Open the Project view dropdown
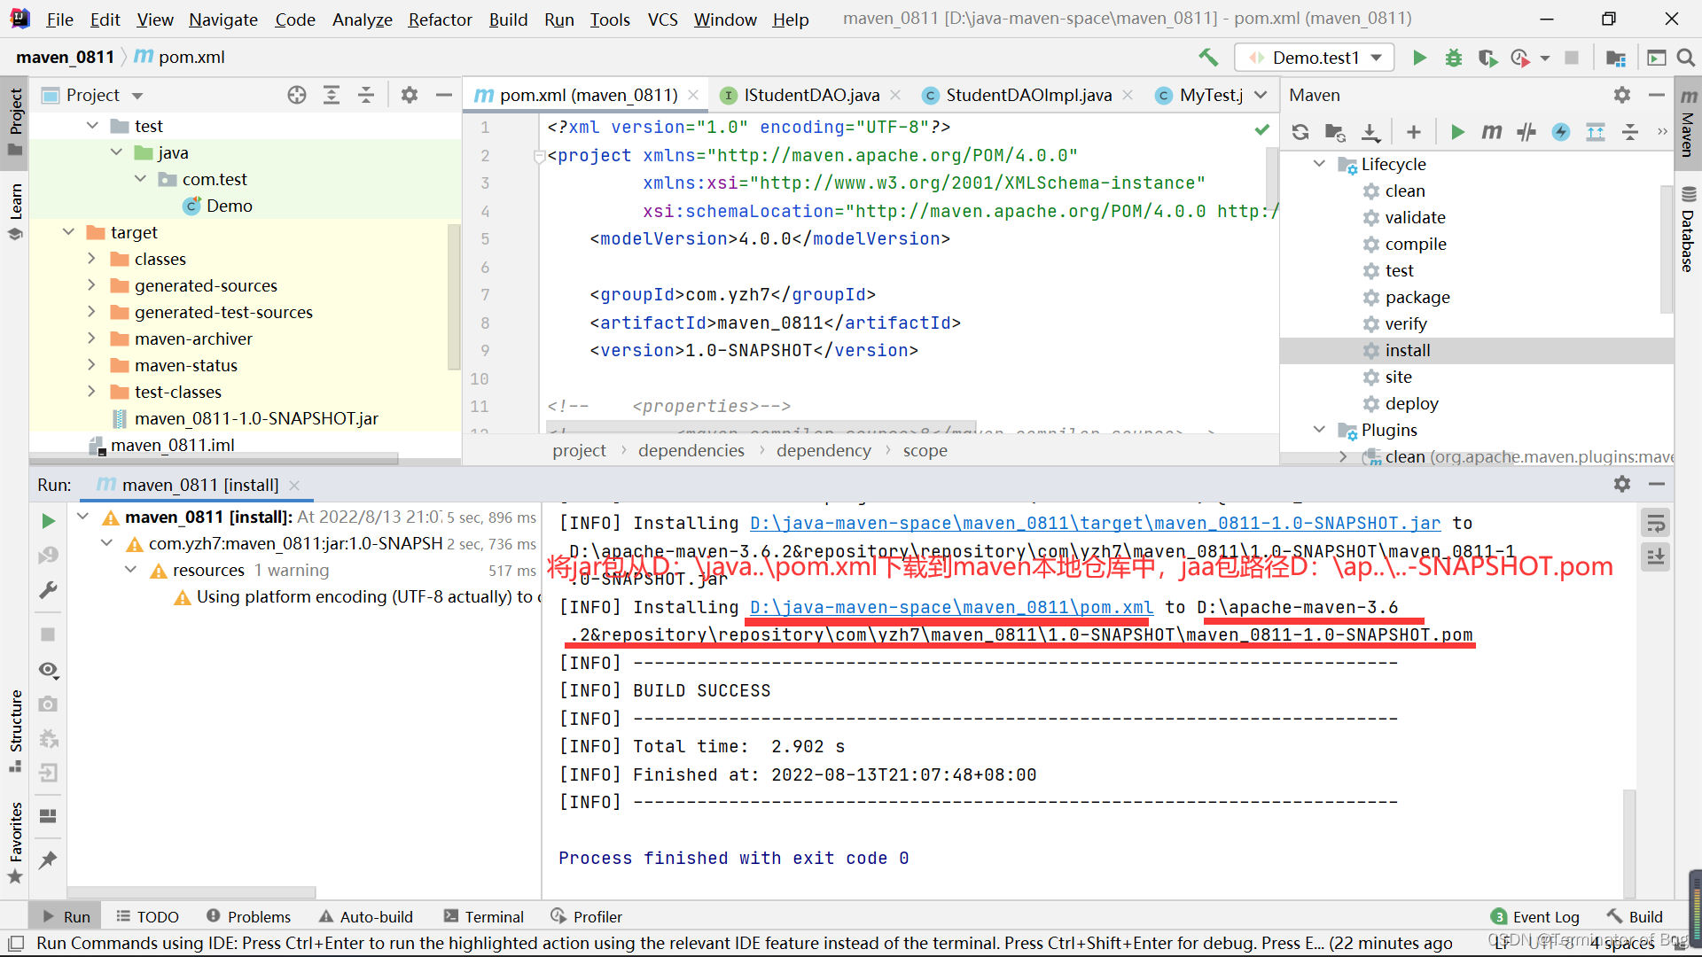The height and width of the screenshot is (957, 1702). point(137,96)
